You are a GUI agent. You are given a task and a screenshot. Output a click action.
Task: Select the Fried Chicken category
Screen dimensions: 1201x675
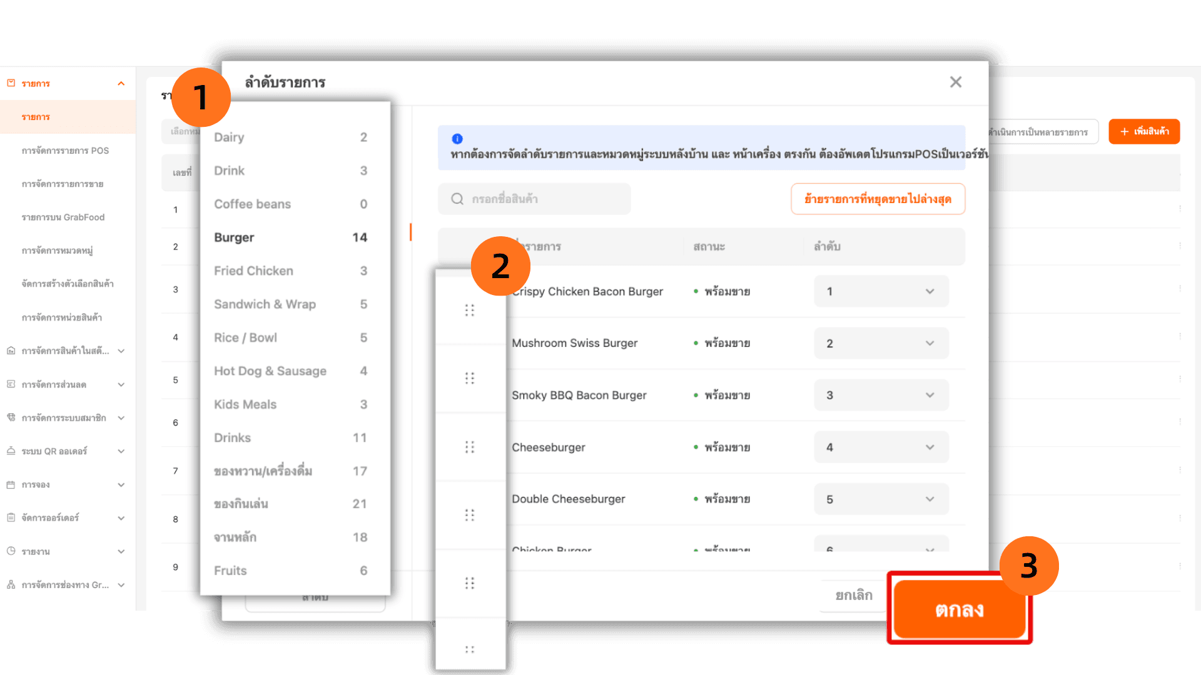(x=291, y=271)
